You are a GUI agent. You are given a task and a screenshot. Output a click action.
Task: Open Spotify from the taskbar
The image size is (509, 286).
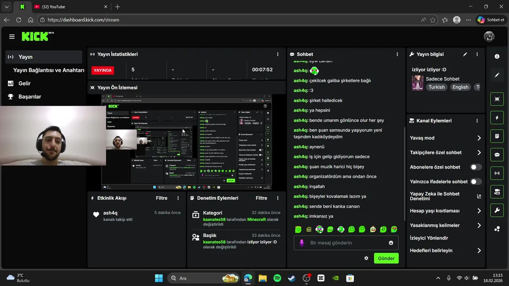278,278
